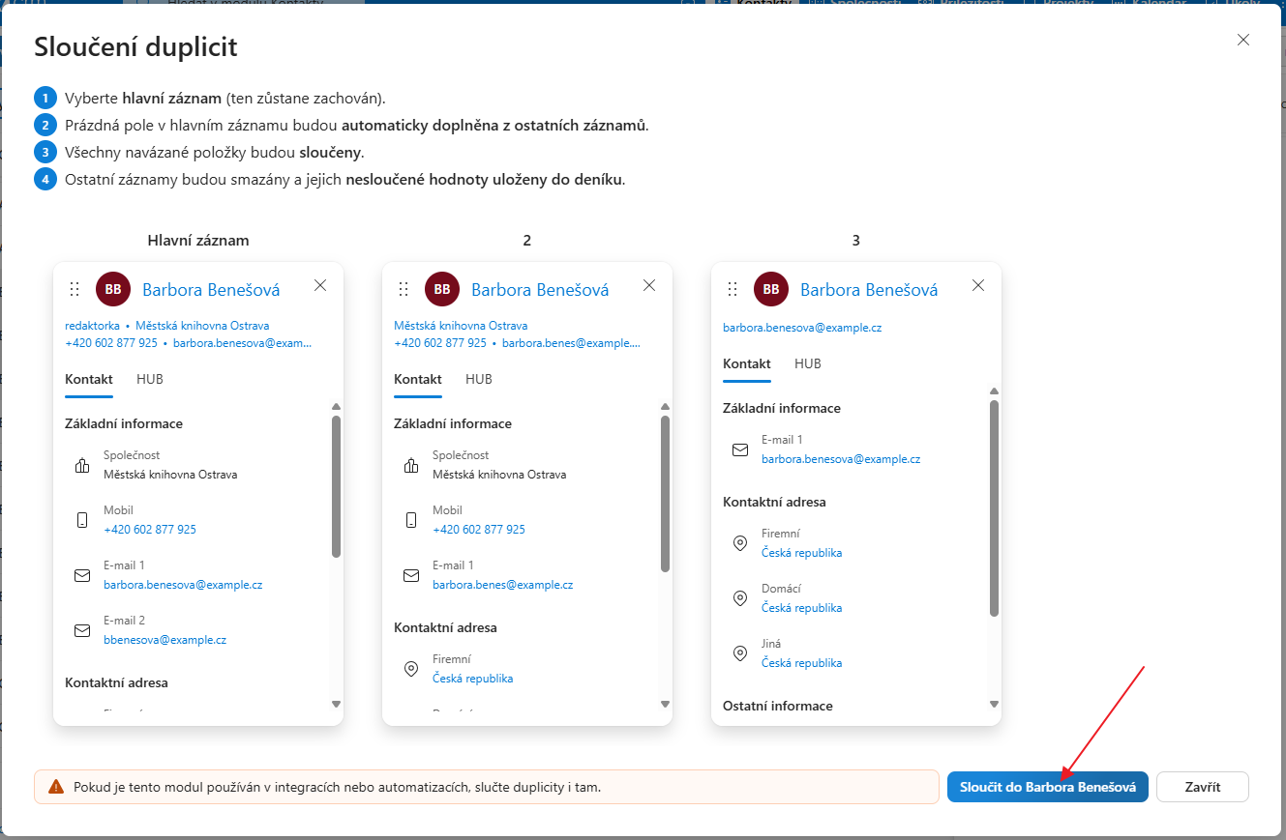The width and height of the screenshot is (1286, 840).
Task: Click Společnost building icon in card 2
Action: (411, 465)
